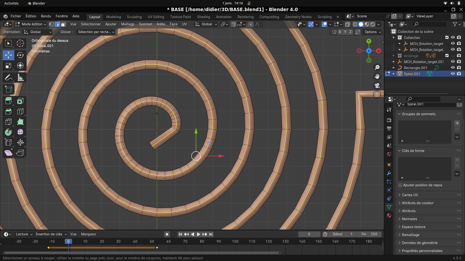Open the Options dropdown
The width and height of the screenshot is (465, 261).
[372, 32]
